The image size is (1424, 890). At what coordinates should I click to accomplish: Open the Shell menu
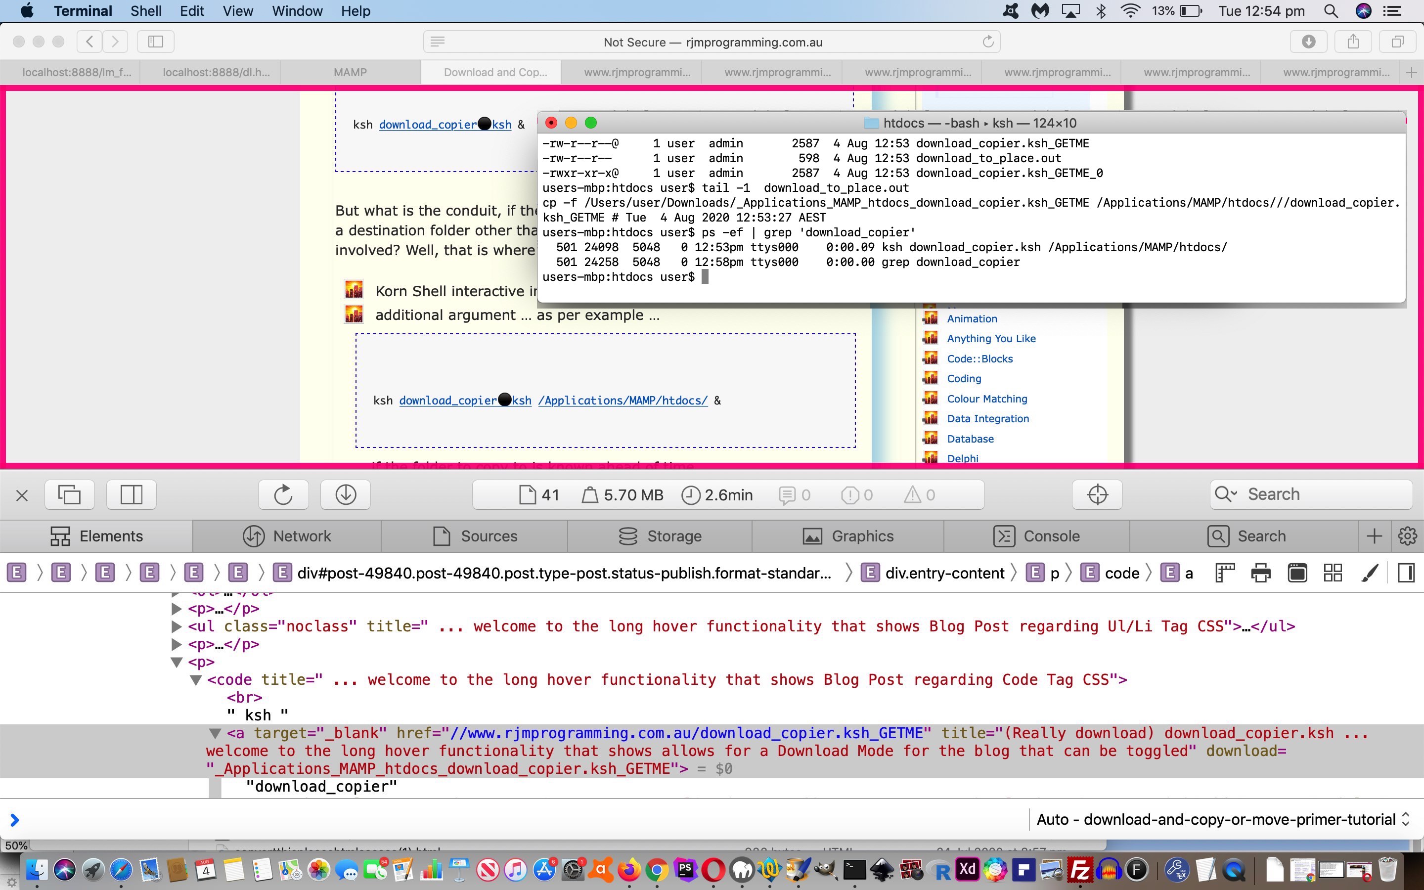(x=145, y=10)
